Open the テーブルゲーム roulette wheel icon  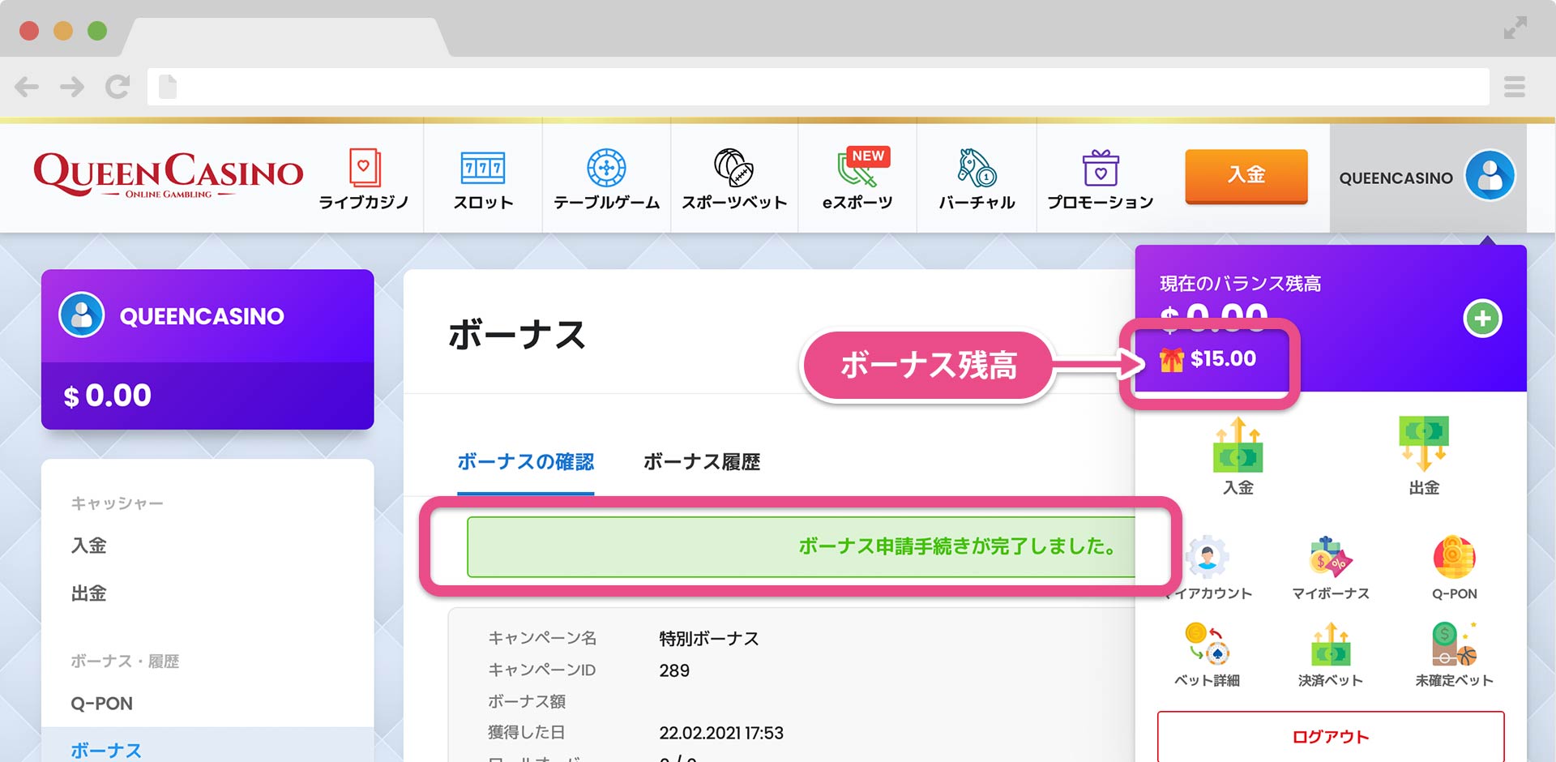point(606,168)
